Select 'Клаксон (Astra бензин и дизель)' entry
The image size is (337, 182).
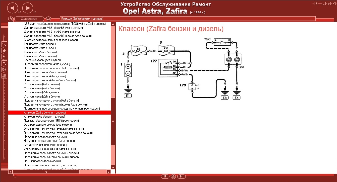(44, 117)
